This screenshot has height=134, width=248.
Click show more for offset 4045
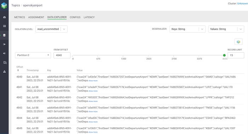(x=93, y=132)
